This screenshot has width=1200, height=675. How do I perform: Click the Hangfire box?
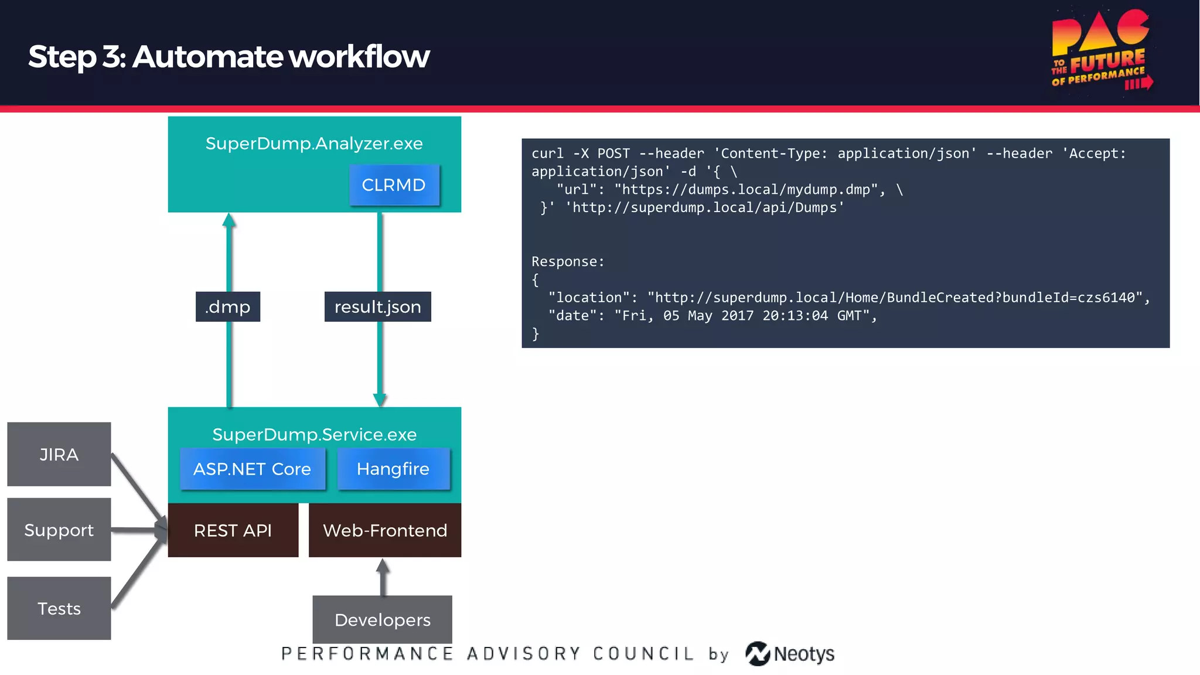393,469
